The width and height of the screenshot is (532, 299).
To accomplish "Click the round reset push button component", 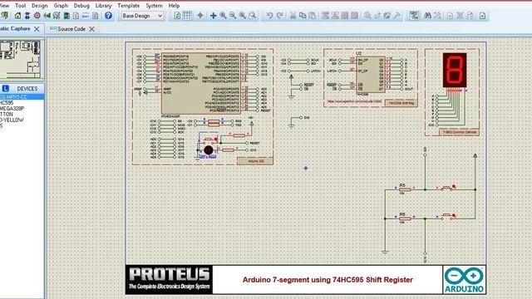I will click(x=209, y=149).
